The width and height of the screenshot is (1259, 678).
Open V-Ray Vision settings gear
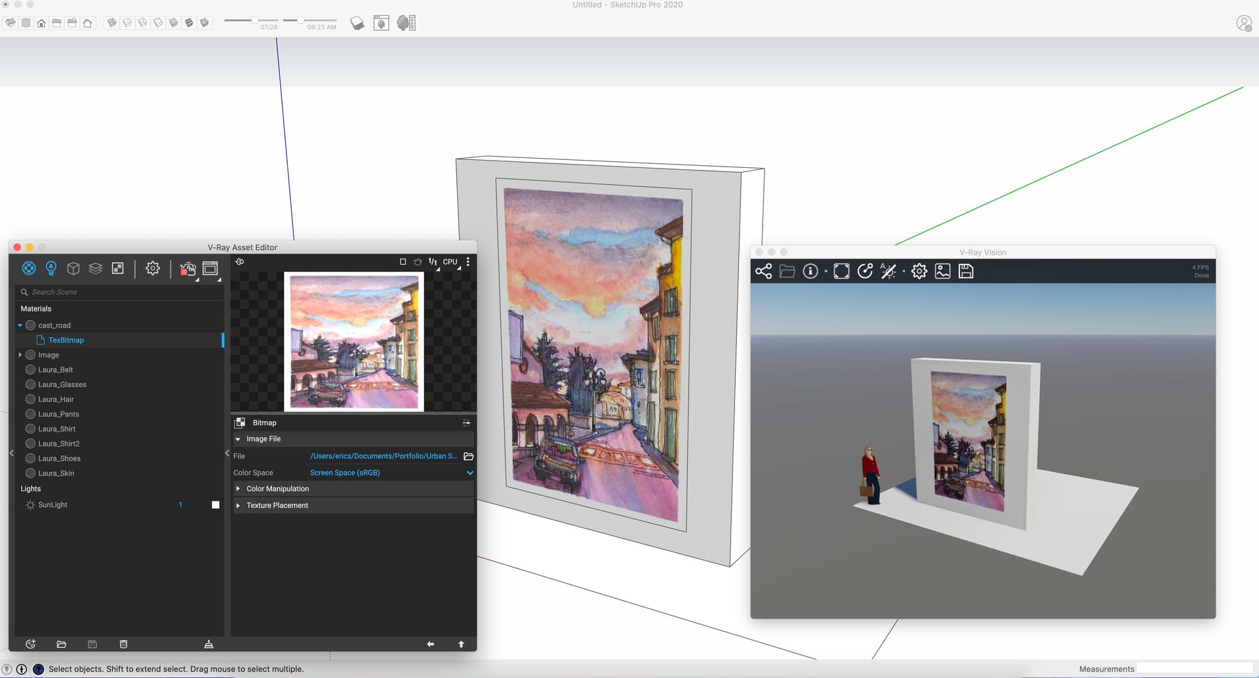(x=919, y=271)
